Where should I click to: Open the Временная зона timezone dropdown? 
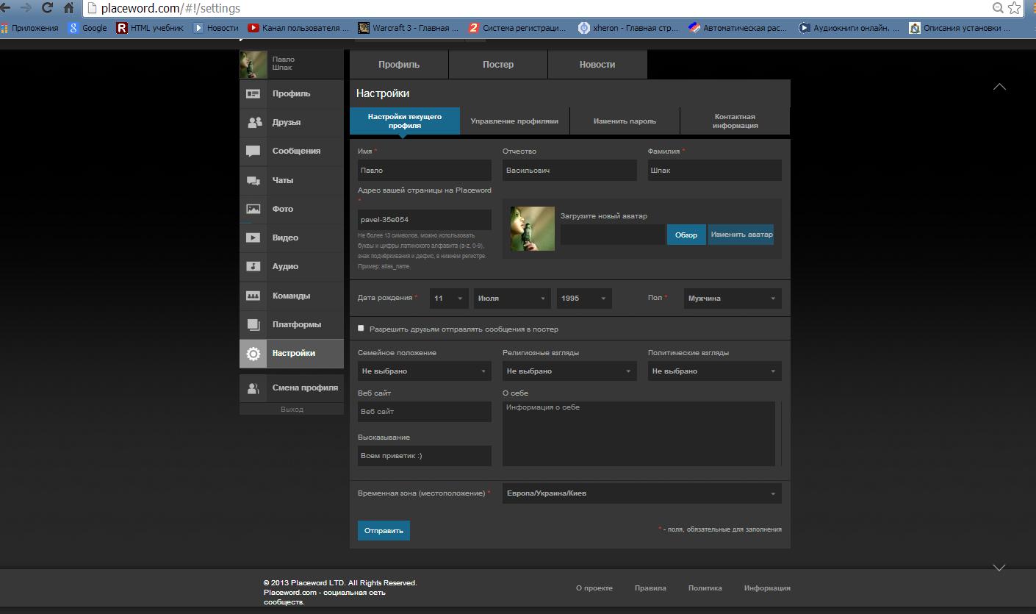point(641,493)
